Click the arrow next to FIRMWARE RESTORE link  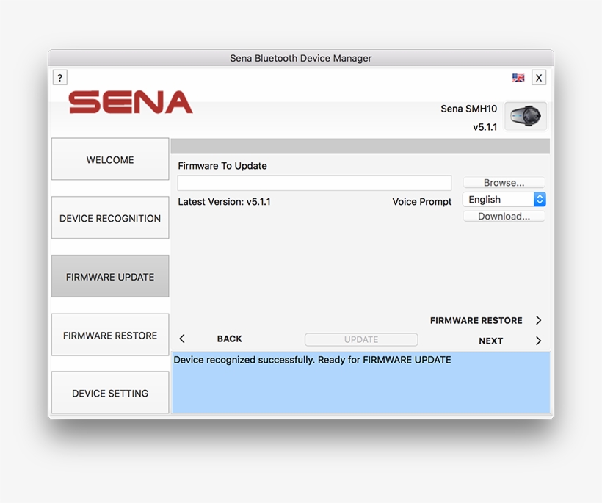538,320
